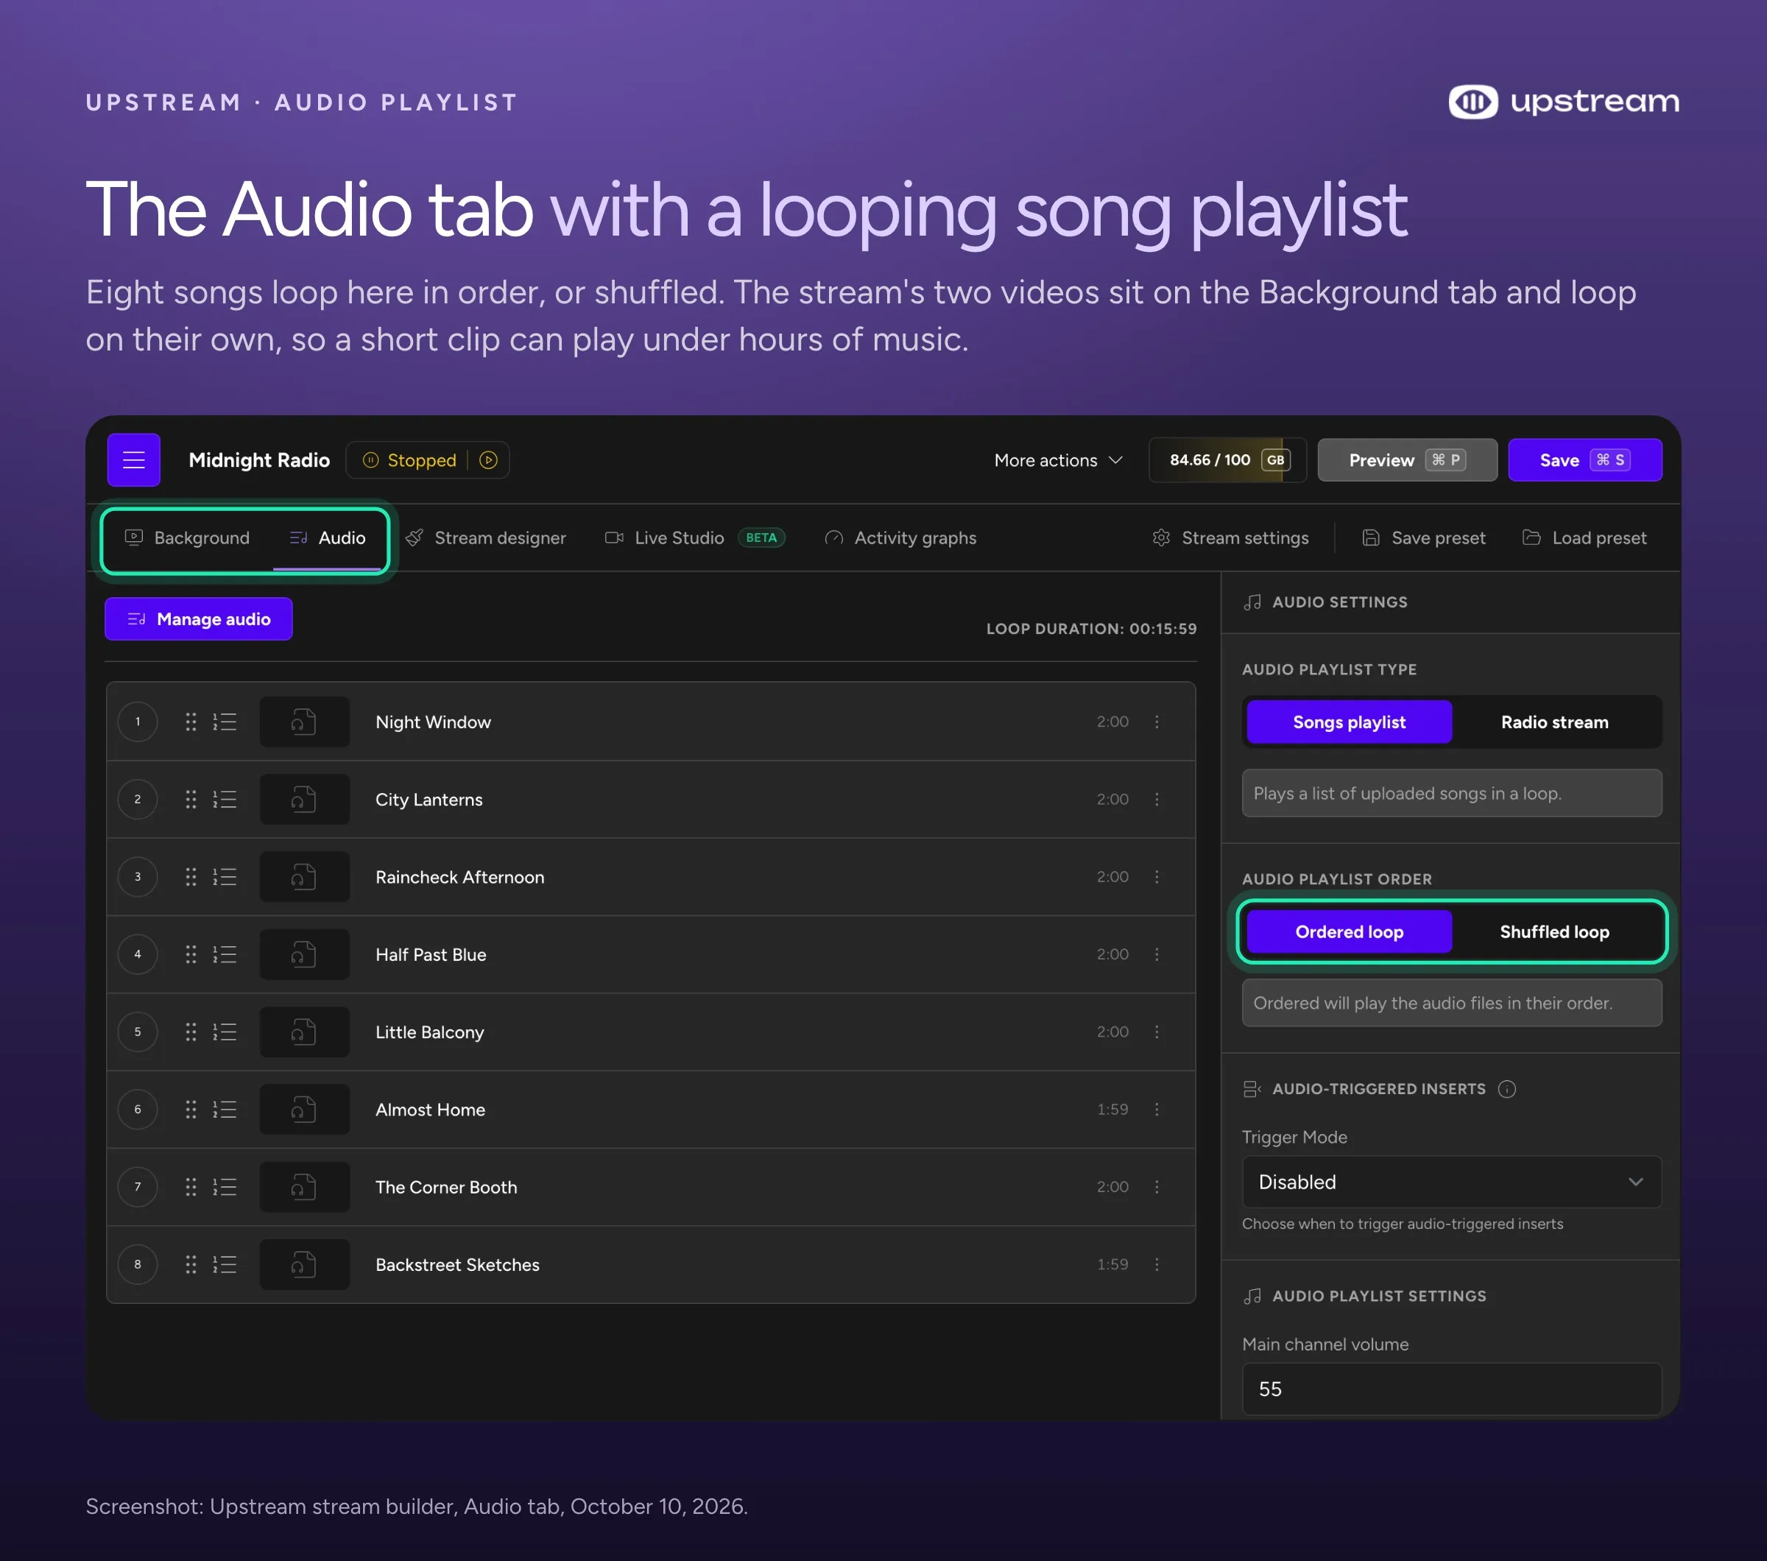
Task: Check the 84.66 / 100 GB storage indicator
Action: pos(1227,459)
